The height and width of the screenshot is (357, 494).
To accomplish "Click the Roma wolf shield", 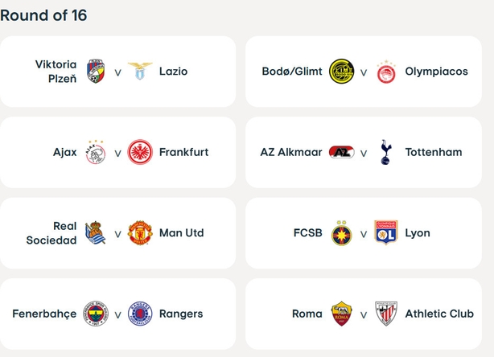I will (341, 314).
